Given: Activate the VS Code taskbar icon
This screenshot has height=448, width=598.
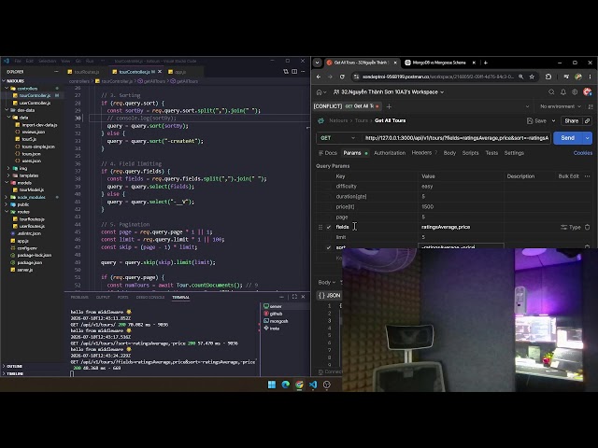Looking at the screenshot, I should 313,385.
